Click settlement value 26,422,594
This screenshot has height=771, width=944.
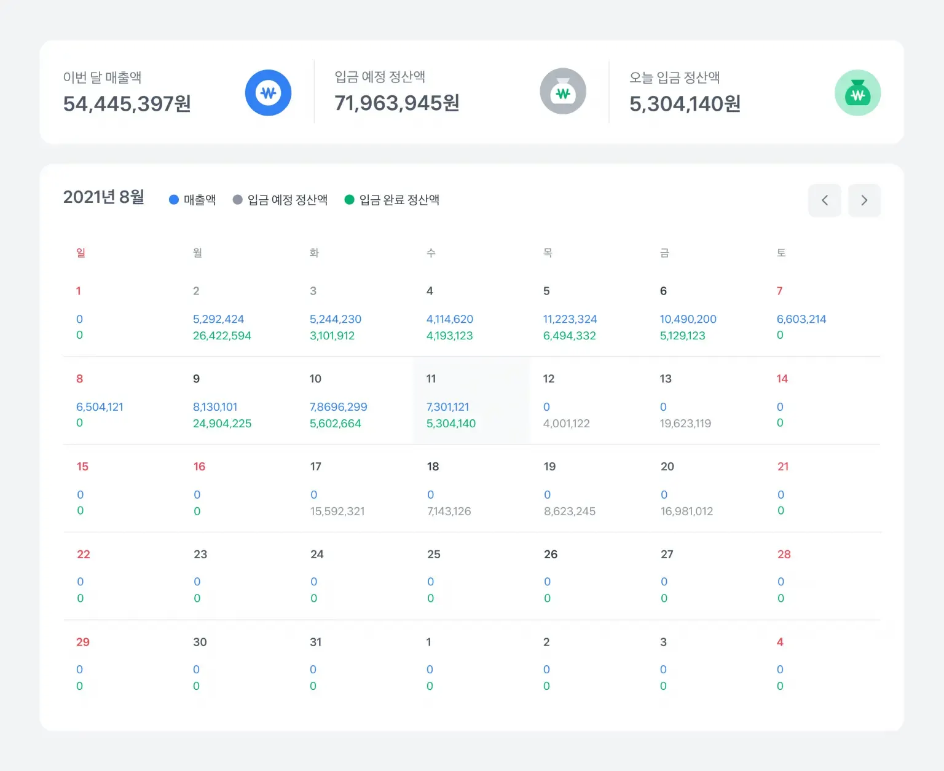click(x=222, y=336)
